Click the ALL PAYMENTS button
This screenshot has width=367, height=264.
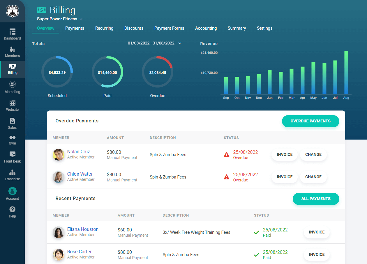coord(316,199)
